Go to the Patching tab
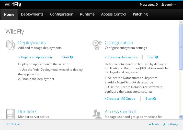Viewport: 183px width, 130px height. point(140,14)
